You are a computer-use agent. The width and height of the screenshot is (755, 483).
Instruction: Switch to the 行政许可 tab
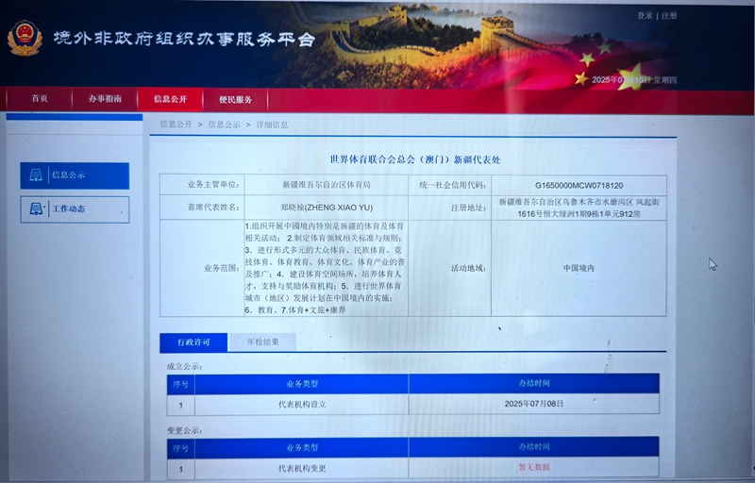click(193, 342)
